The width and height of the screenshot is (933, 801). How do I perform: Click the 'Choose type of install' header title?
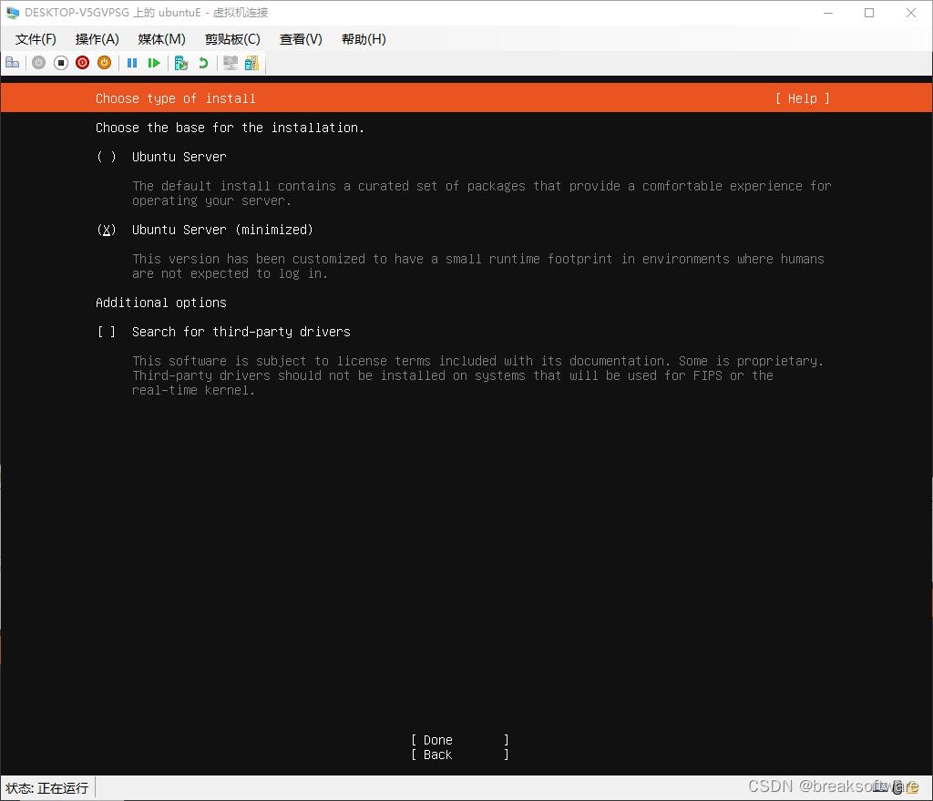[176, 98]
